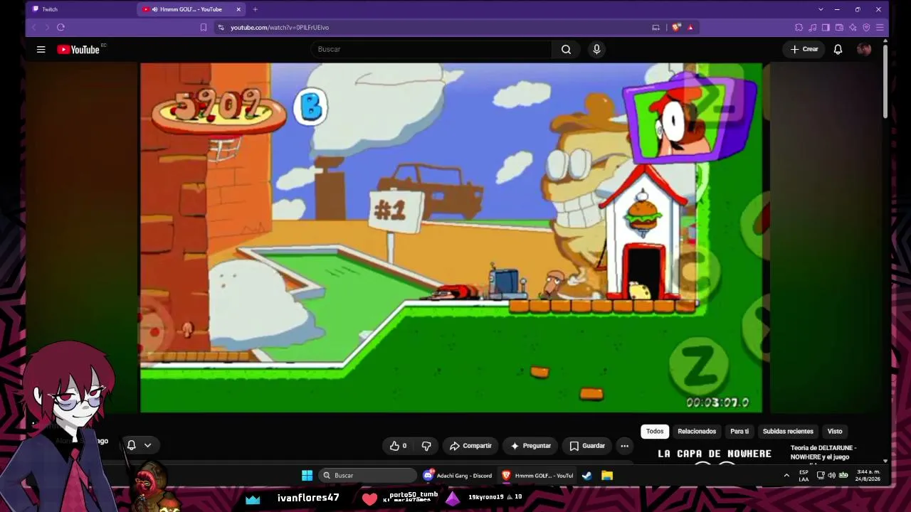The height and width of the screenshot is (512, 911).
Task: Open YouTube notifications bell
Action: click(x=838, y=49)
